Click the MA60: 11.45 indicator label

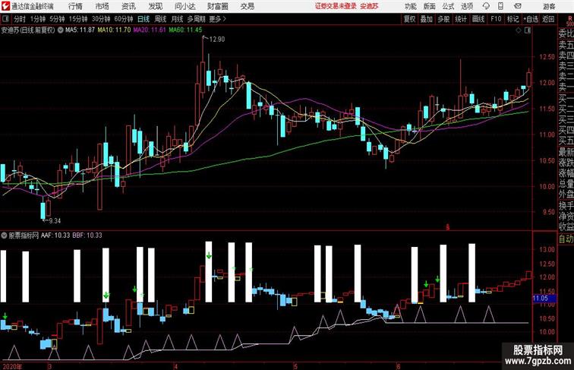pos(185,30)
